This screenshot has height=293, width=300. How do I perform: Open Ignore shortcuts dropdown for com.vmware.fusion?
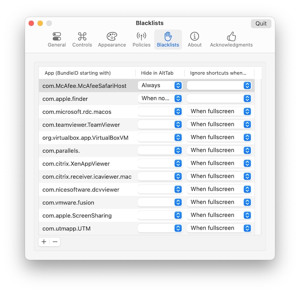pos(219,202)
